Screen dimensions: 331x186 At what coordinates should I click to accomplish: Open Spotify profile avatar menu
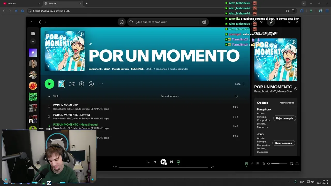[271, 22]
